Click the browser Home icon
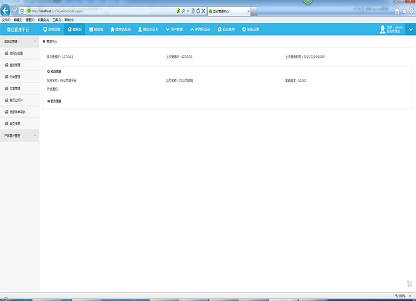The width and height of the screenshot is (416, 301). point(396,11)
